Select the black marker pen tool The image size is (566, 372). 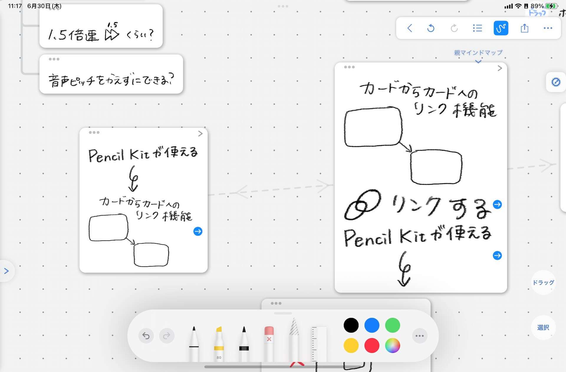[244, 344]
